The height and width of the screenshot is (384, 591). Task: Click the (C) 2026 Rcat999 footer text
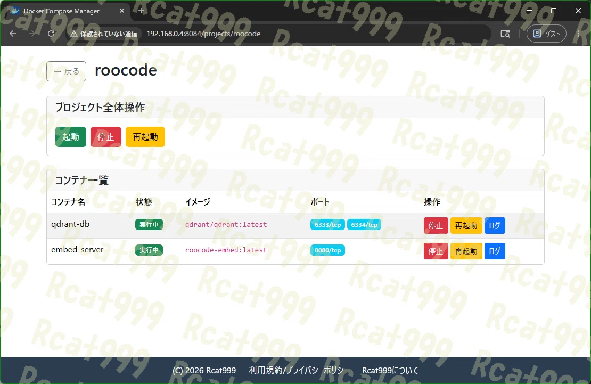click(204, 371)
